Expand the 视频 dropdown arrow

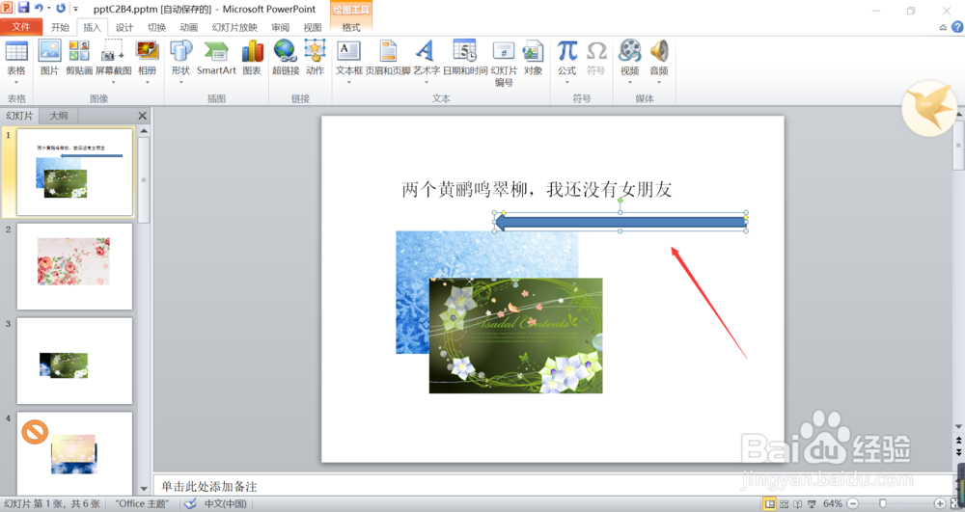[x=629, y=82]
